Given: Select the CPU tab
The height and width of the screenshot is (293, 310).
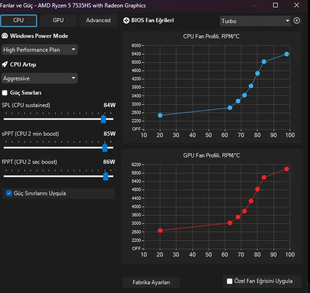Looking at the screenshot, I should [x=18, y=20].
